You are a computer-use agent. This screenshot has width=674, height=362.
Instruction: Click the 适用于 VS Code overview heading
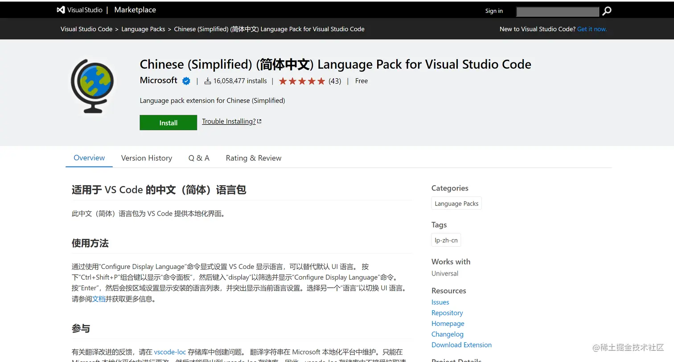tap(159, 190)
